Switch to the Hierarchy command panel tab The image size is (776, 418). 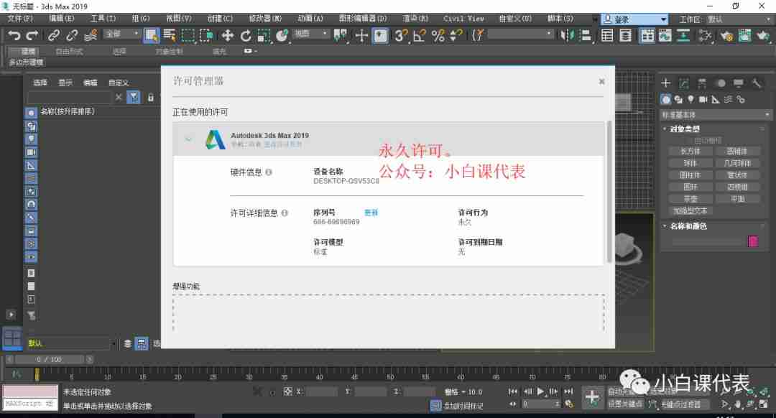click(702, 82)
